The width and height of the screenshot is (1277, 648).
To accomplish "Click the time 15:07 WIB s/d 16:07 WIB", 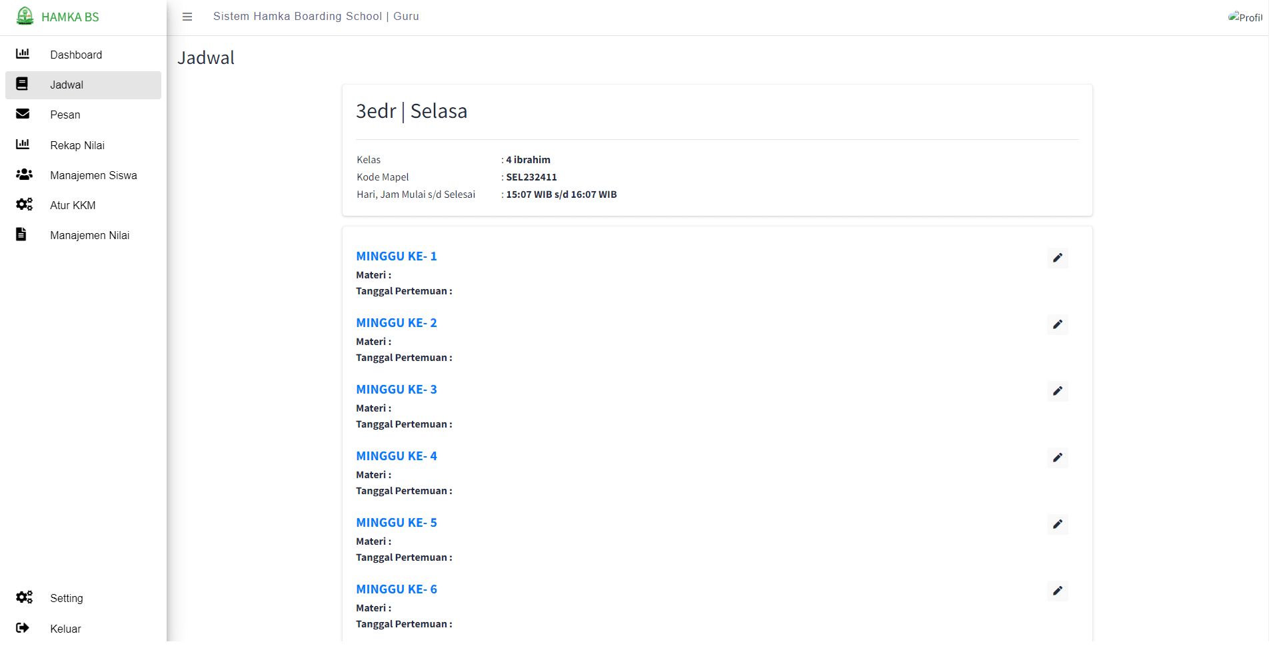I will 561,194.
